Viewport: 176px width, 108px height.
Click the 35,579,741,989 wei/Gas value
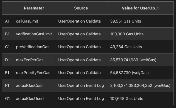(133, 60)
